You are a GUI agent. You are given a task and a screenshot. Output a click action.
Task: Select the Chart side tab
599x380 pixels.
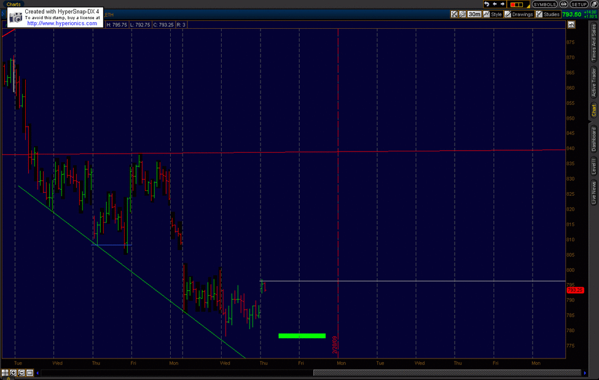(x=594, y=110)
